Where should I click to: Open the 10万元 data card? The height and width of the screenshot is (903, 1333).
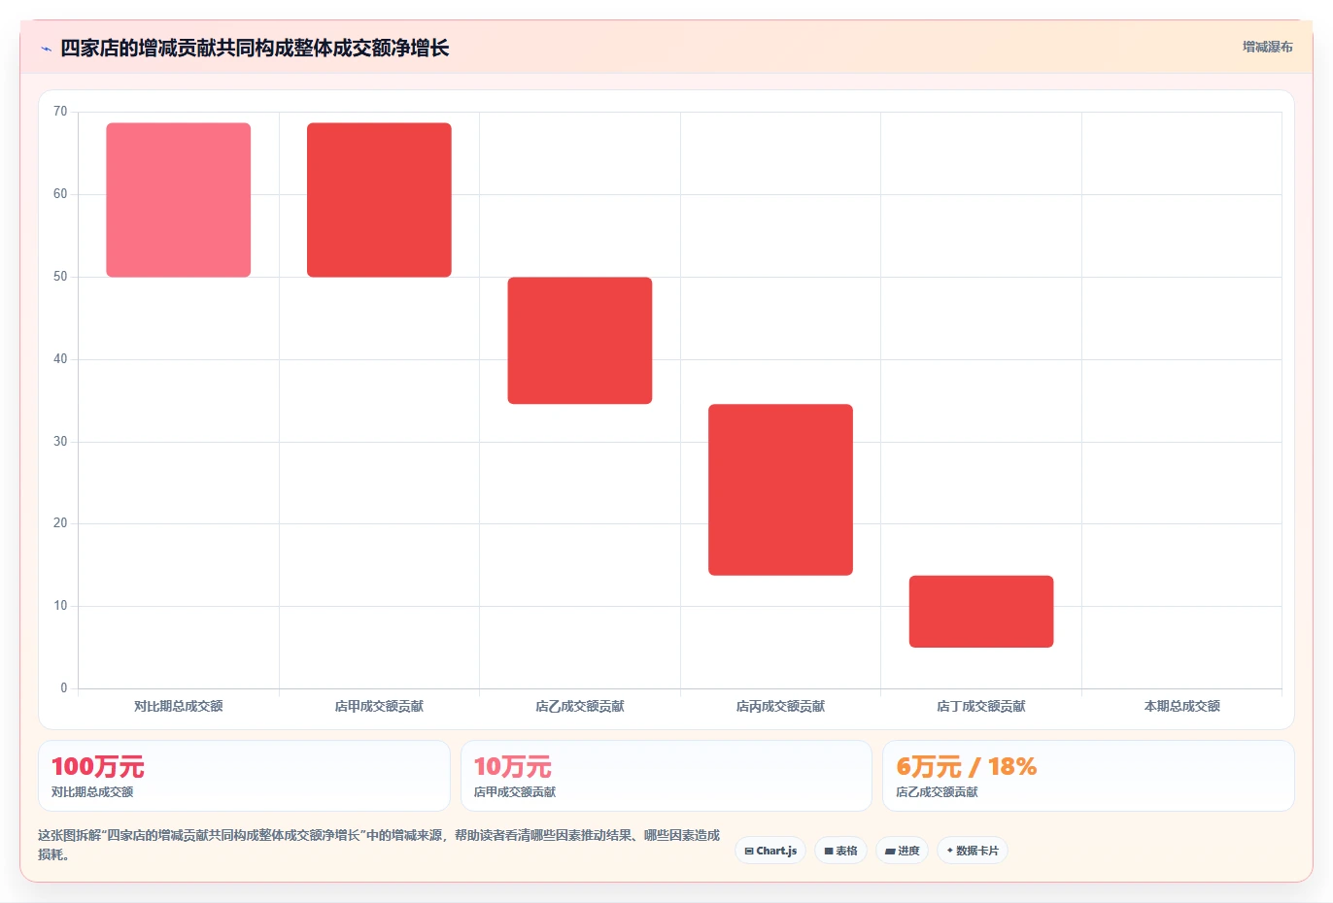click(666, 776)
